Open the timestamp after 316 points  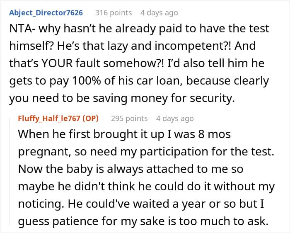pos(159,12)
